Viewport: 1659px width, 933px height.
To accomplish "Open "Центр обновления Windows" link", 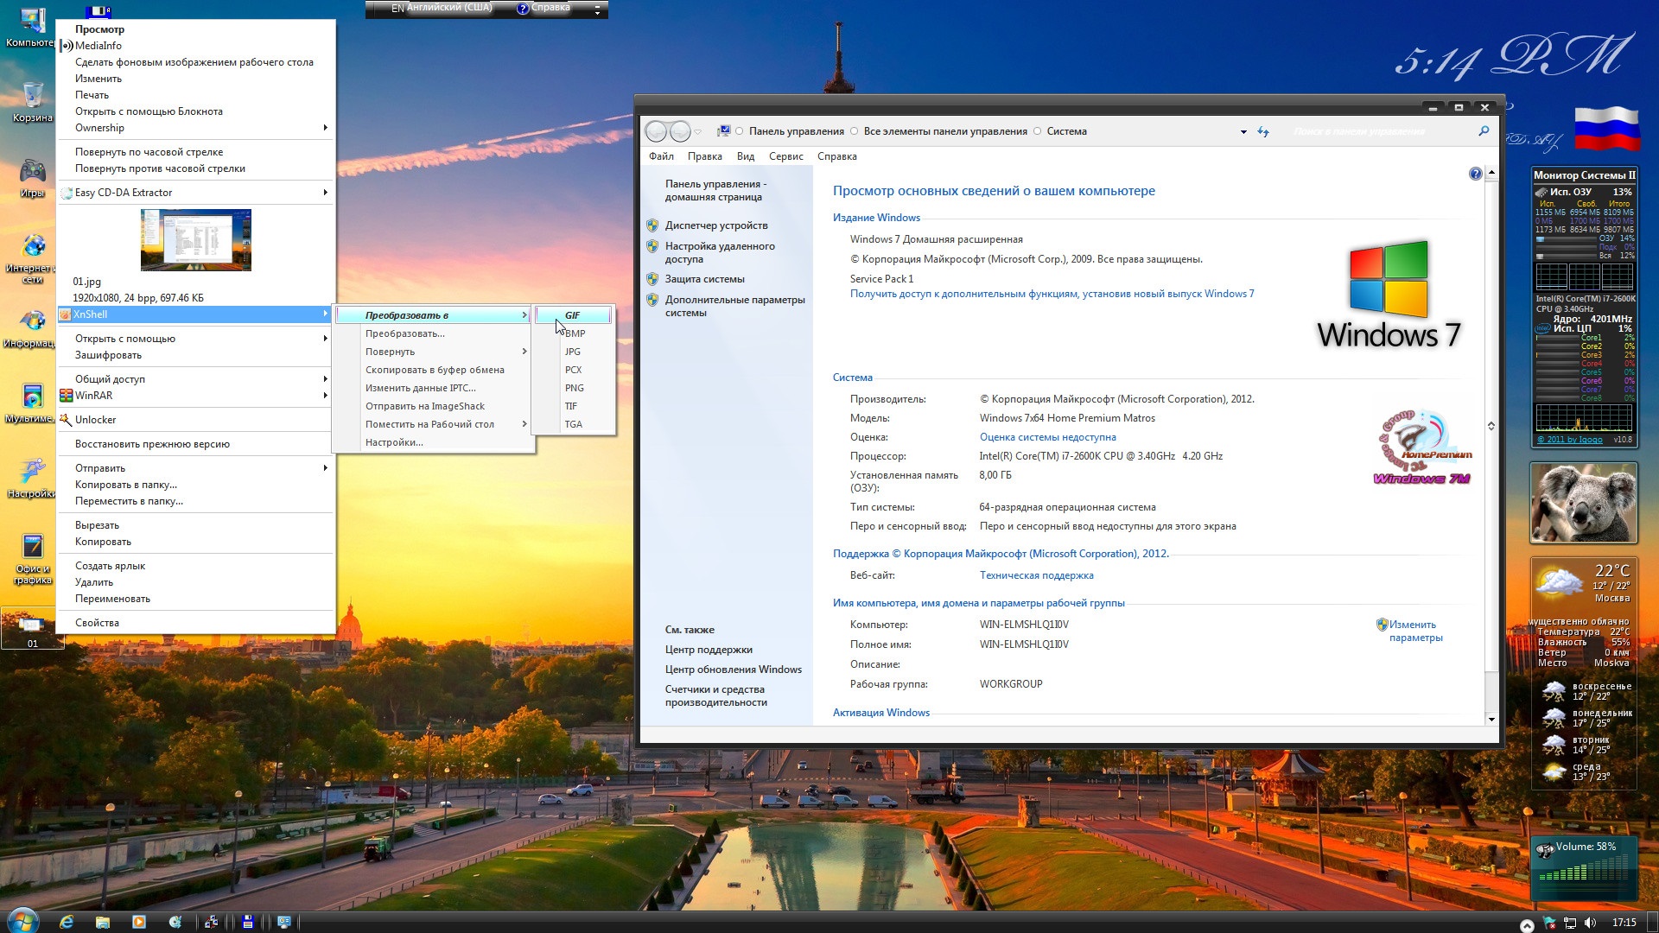I will click(733, 670).
